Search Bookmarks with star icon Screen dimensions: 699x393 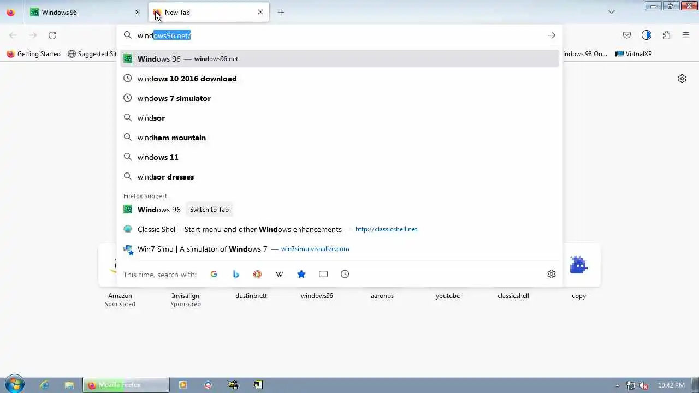pyautogui.click(x=301, y=274)
